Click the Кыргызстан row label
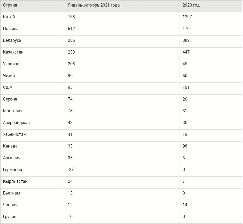This screenshot has height=224, width=243. 15,181
